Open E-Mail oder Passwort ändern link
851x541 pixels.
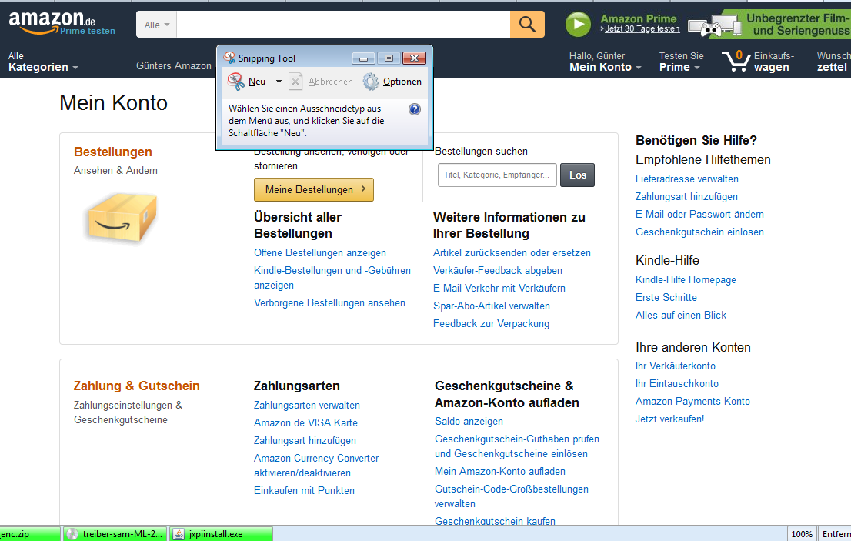point(699,215)
